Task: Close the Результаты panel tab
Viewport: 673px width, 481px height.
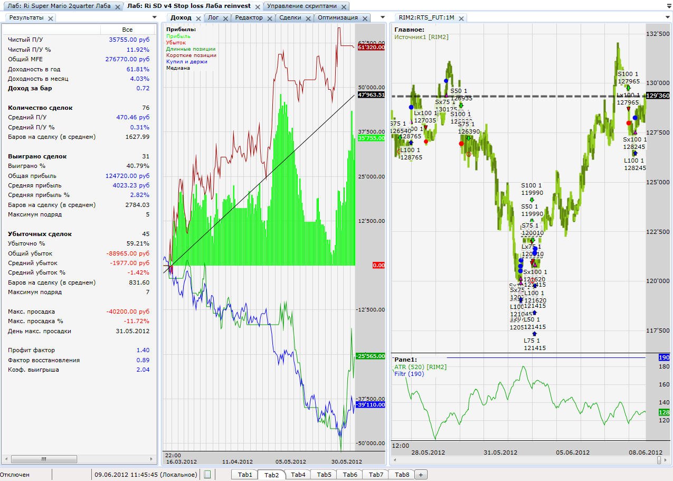Action: pos(50,18)
